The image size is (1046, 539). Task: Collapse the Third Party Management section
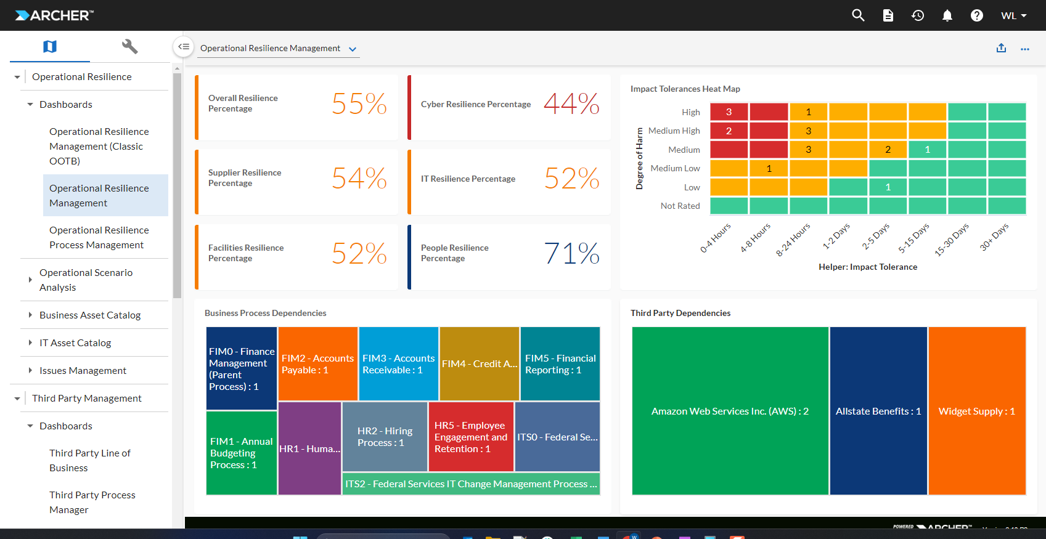pyautogui.click(x=17, y=399)
